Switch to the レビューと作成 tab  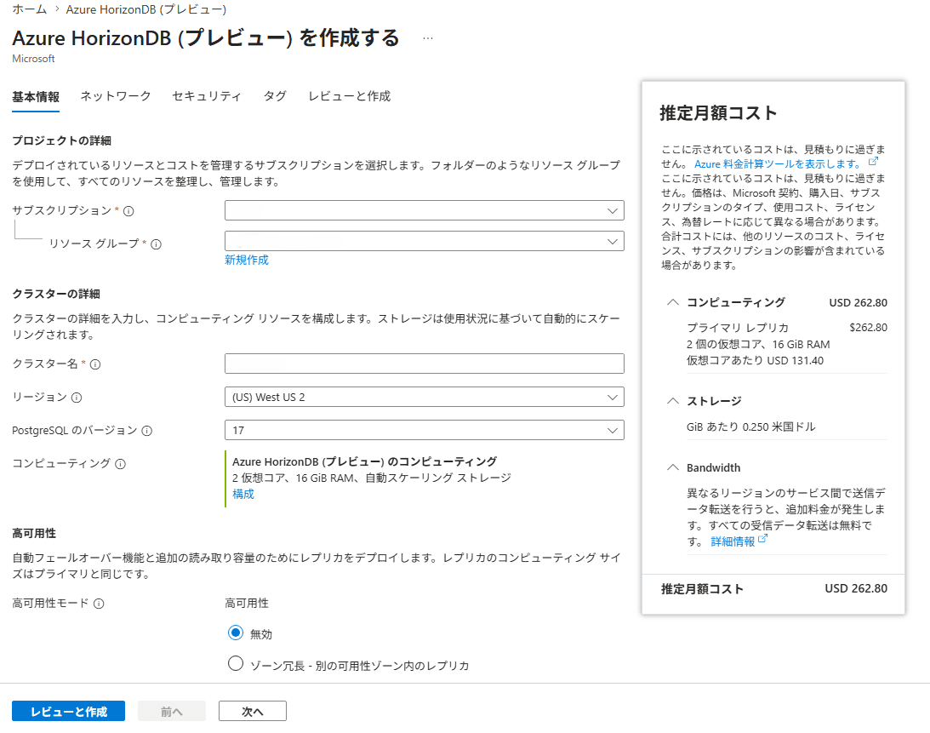tap(350, 96)
